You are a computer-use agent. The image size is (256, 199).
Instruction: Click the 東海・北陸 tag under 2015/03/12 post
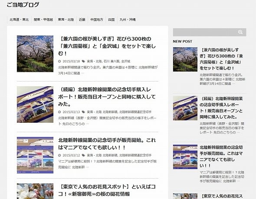94,155
